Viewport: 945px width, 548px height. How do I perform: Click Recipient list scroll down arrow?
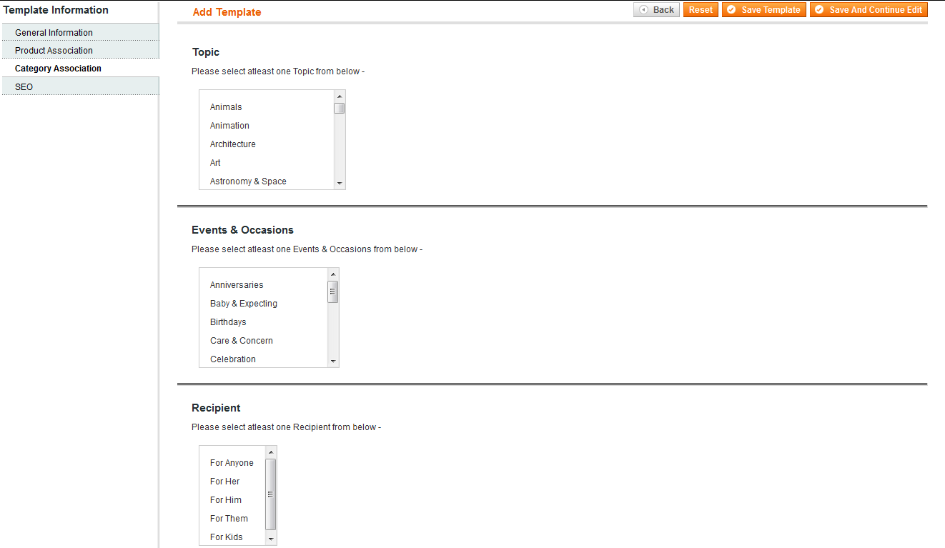(x=271, y=539)
